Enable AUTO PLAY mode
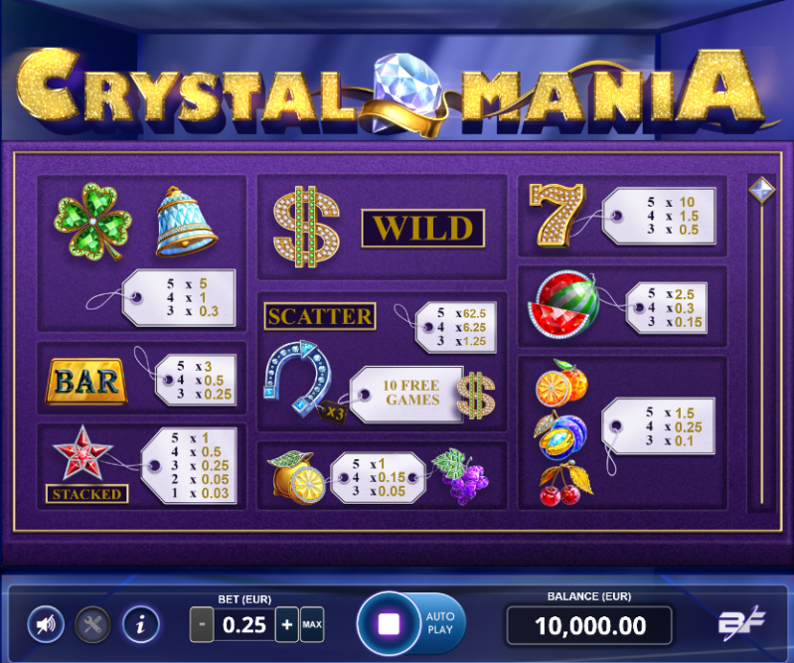This screenshot has height=663, width=794. 440,623
